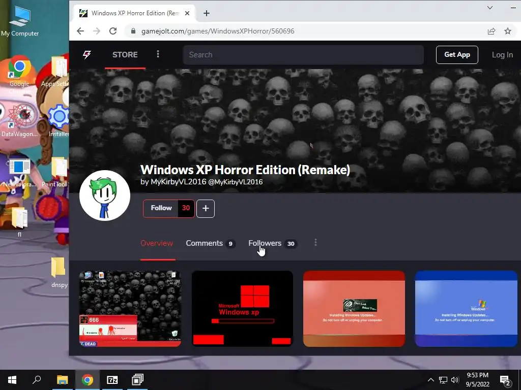The height and width of the screenshot is (390, 521).
Task: Open the Windows Start menu
Action: click(12, 380)
